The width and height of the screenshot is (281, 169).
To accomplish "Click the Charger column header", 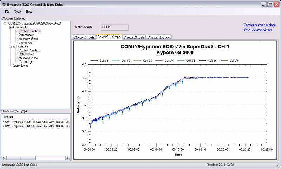I will coord(36,117).
